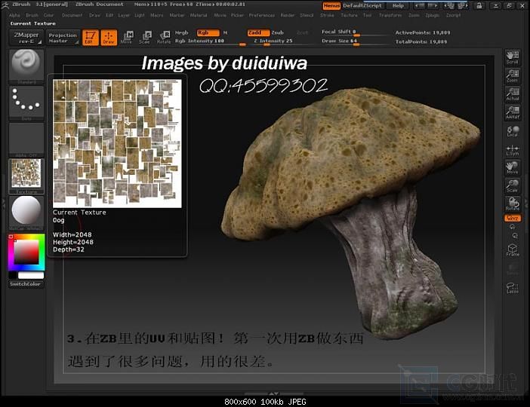Screen dimensions: 530x407
Task: Click the AAHalf button
Action: click(x=513, y=112)
